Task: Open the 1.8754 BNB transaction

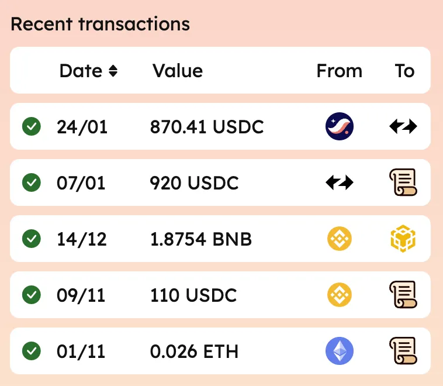Action: tap(220, 239)
